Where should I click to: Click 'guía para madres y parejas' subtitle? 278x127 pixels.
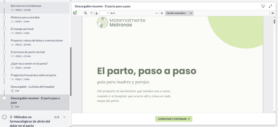click(x=123, y=82)
